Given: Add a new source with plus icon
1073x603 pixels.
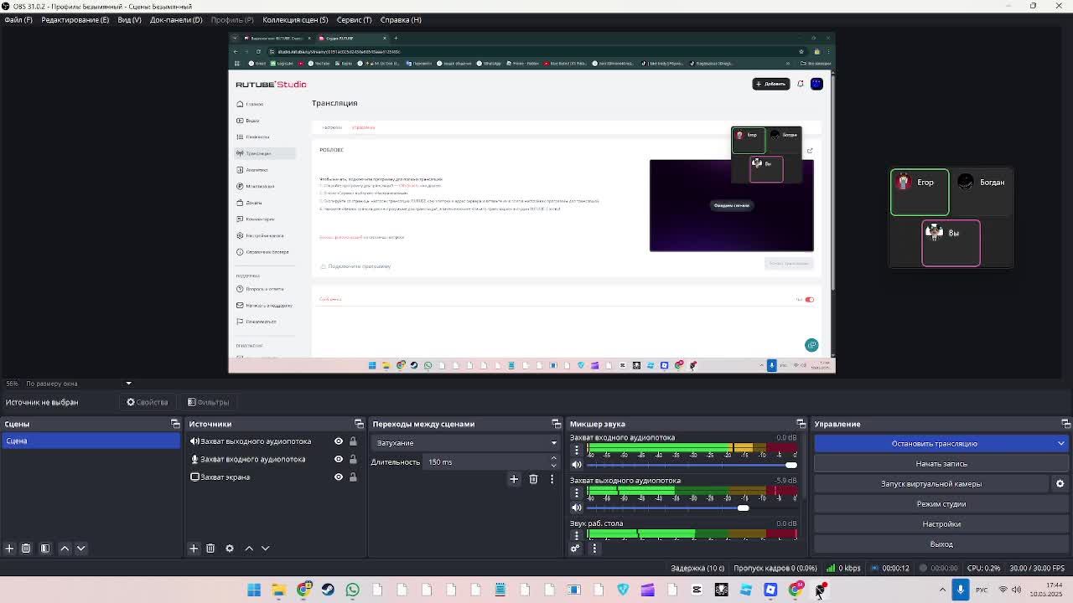Looking at the screenshot, I should [194, 548].
